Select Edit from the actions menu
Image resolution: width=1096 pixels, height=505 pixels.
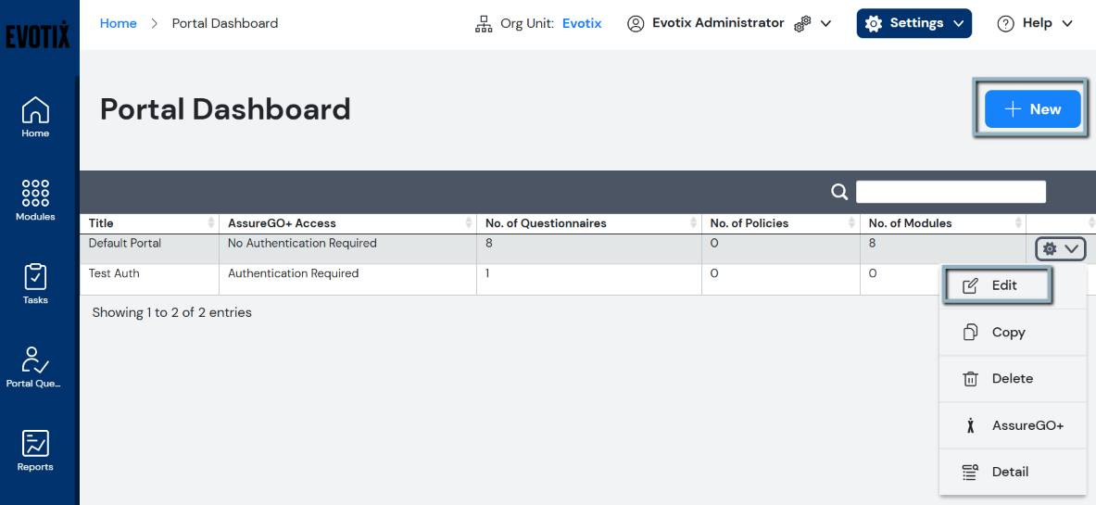pyautogui.click(x=998, y=285)
